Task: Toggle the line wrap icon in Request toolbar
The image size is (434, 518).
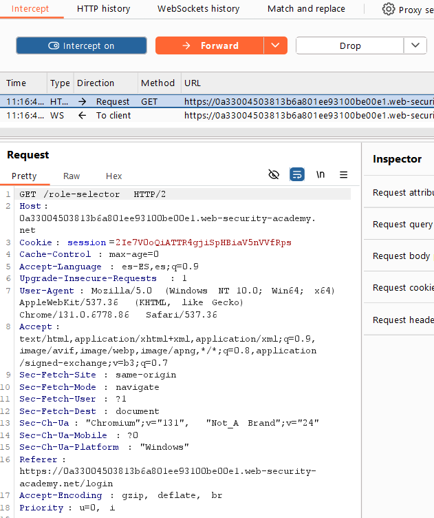Action: coord(297,175)
